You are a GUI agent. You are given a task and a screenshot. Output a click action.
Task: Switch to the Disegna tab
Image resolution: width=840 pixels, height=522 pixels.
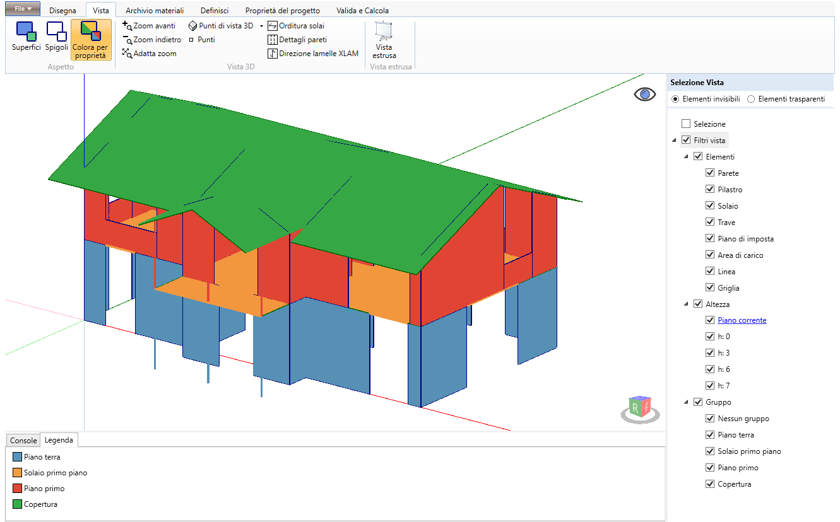62,10
